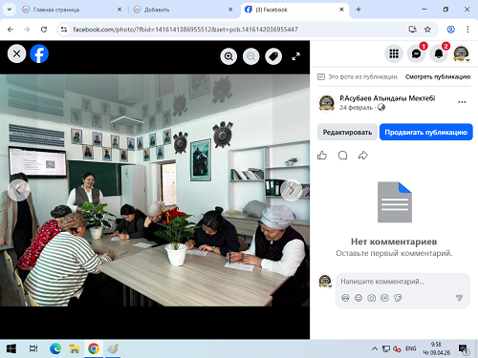This screenshot has height=358, width=478.
Task: Switch to 'Добавить' tab
Action: coord(183,10)
